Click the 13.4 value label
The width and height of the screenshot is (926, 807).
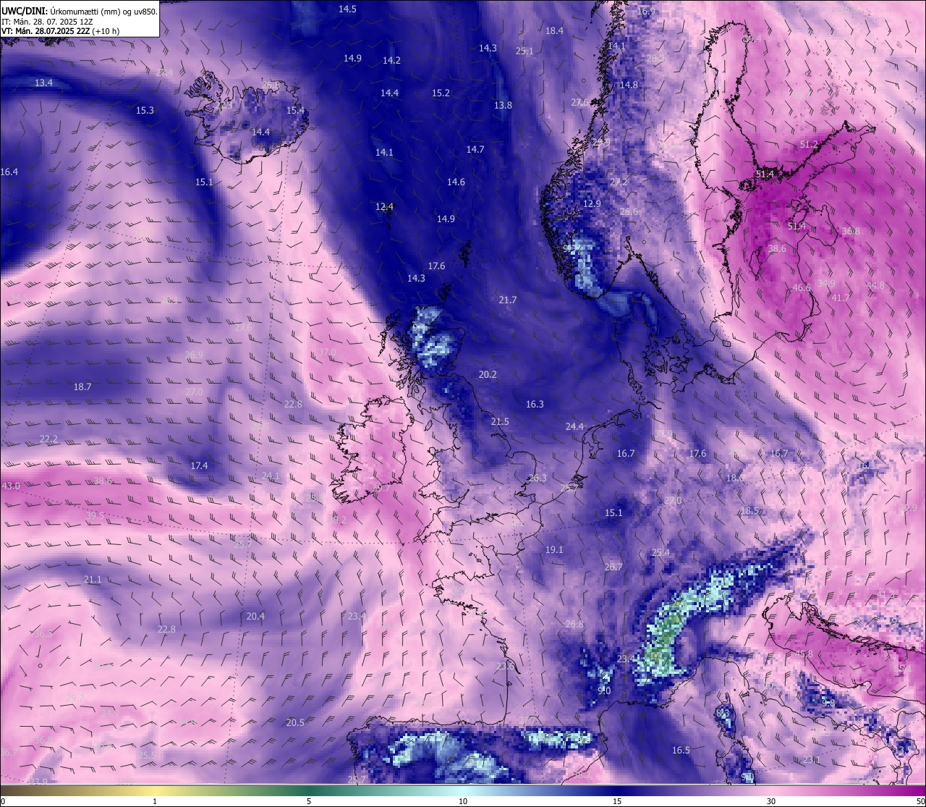(x=43, y=83)
